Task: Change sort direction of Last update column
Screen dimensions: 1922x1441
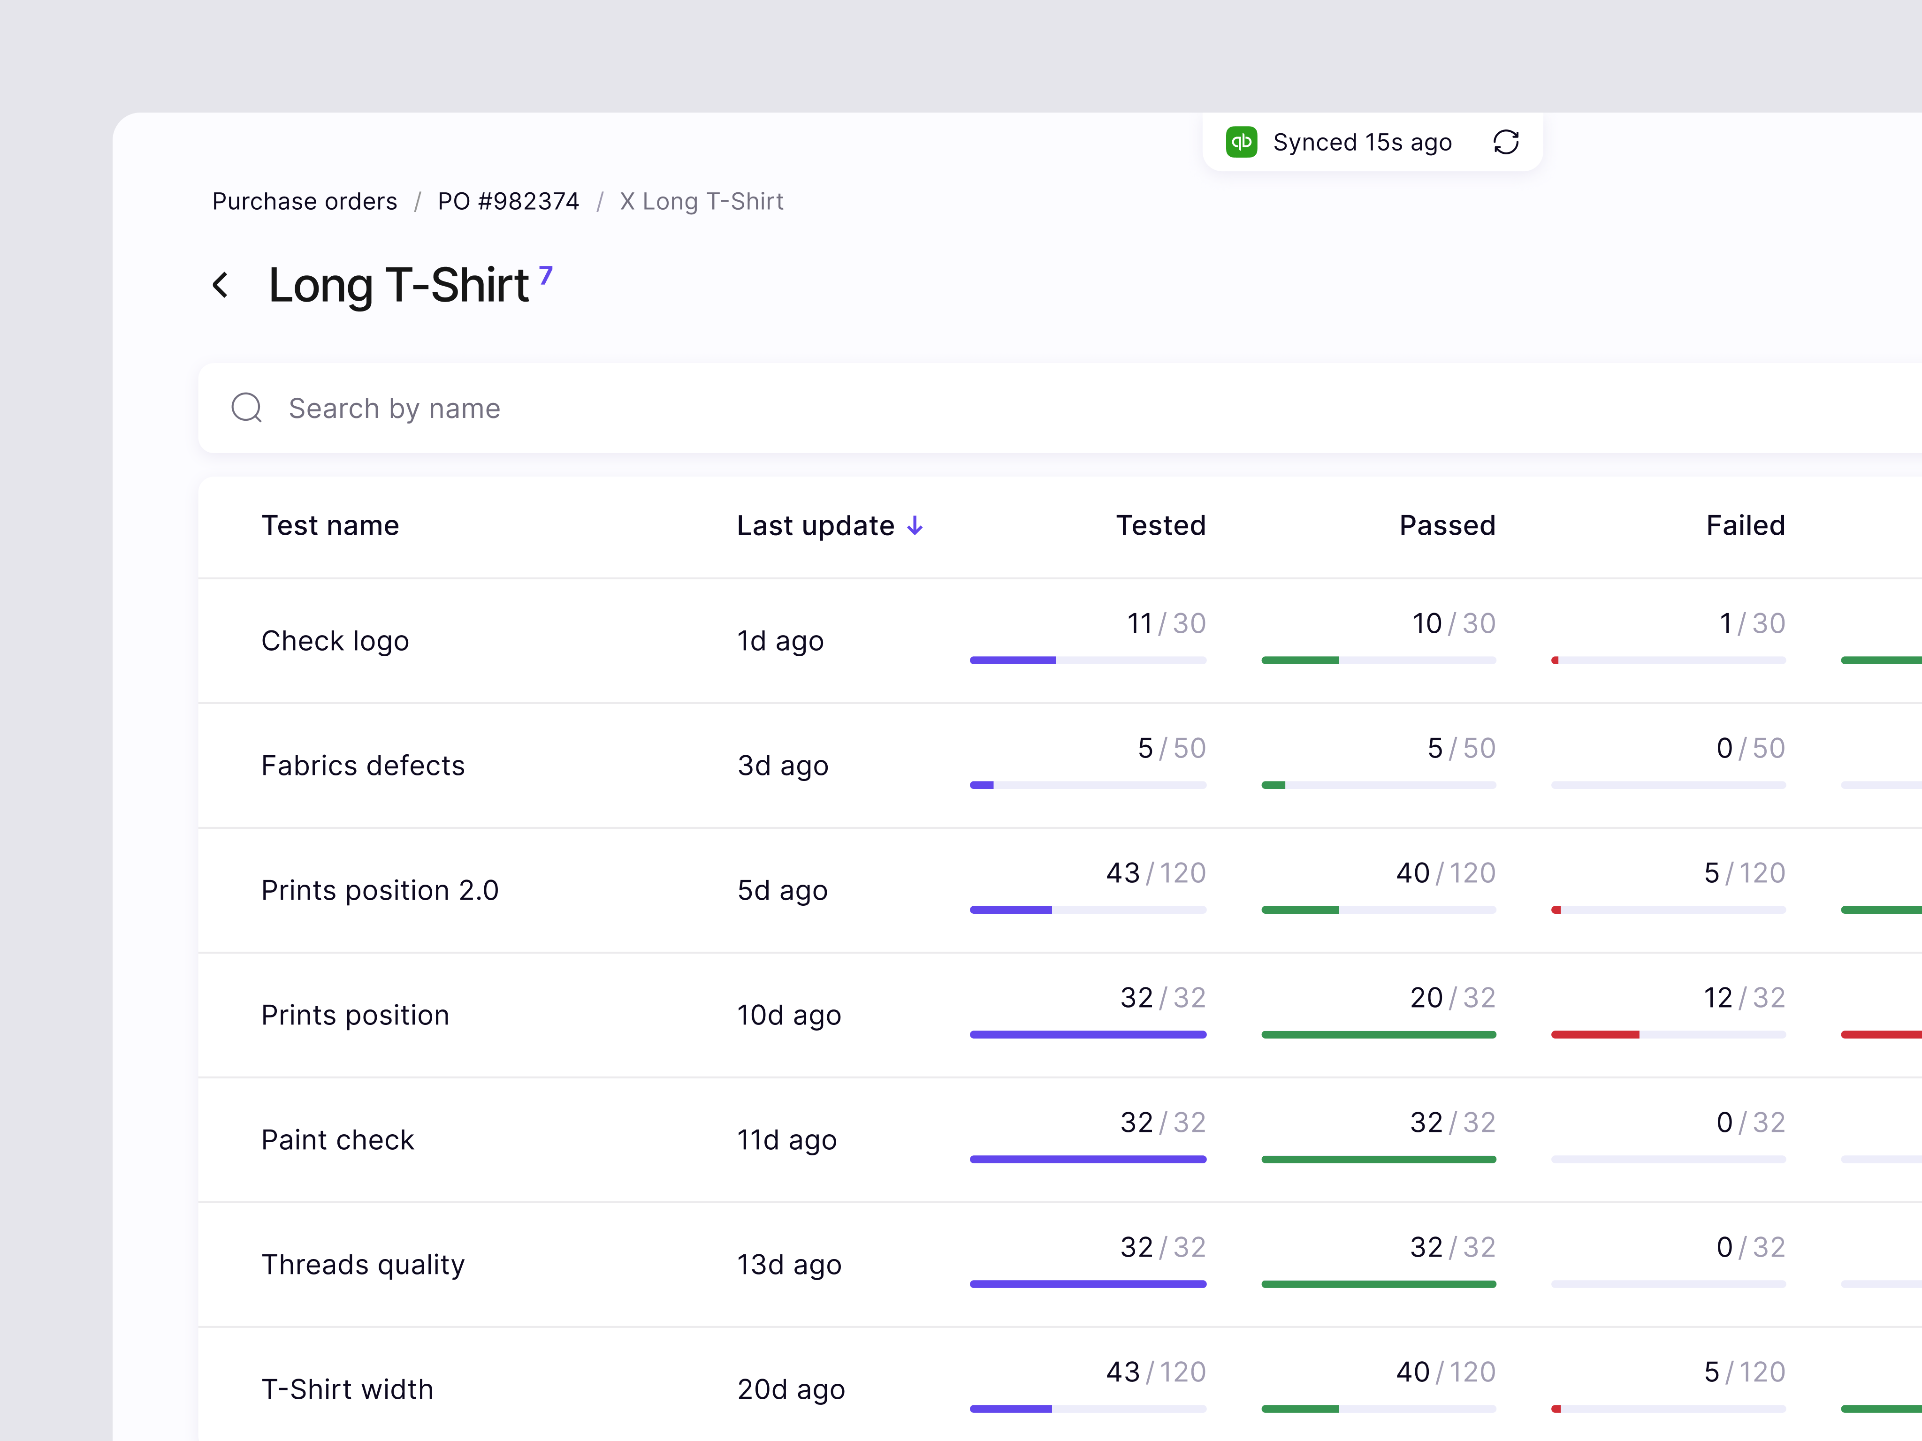Action: pos(915,525)
